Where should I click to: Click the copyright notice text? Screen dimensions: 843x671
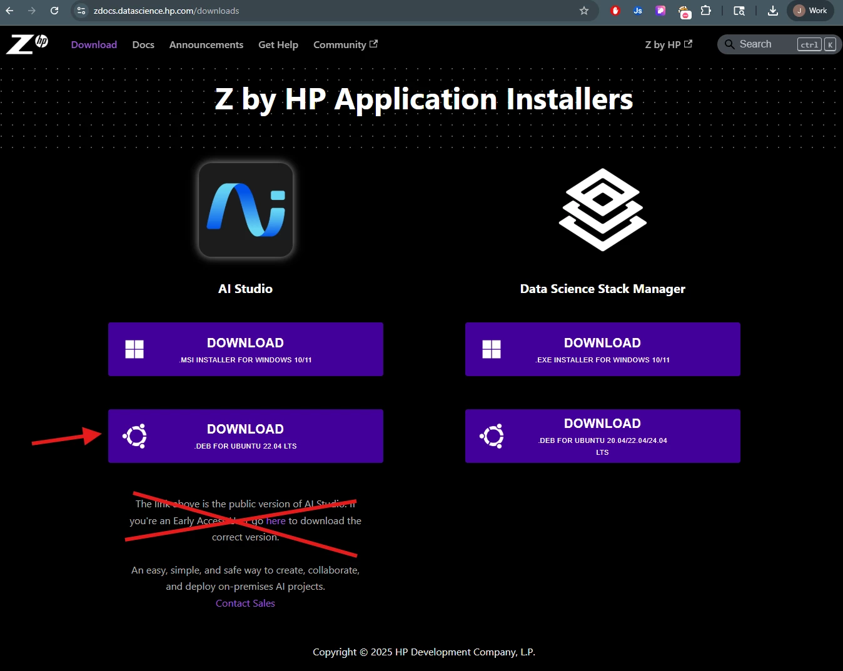tap(424, 652)
